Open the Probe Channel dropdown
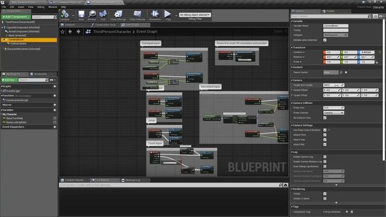386x217 pixels. (x=334, y=113)
